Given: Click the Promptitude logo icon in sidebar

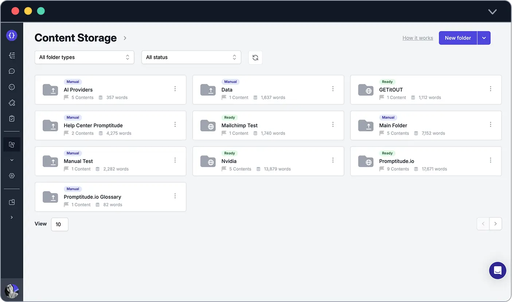Looking at the screenshot, I should point(12,35).
